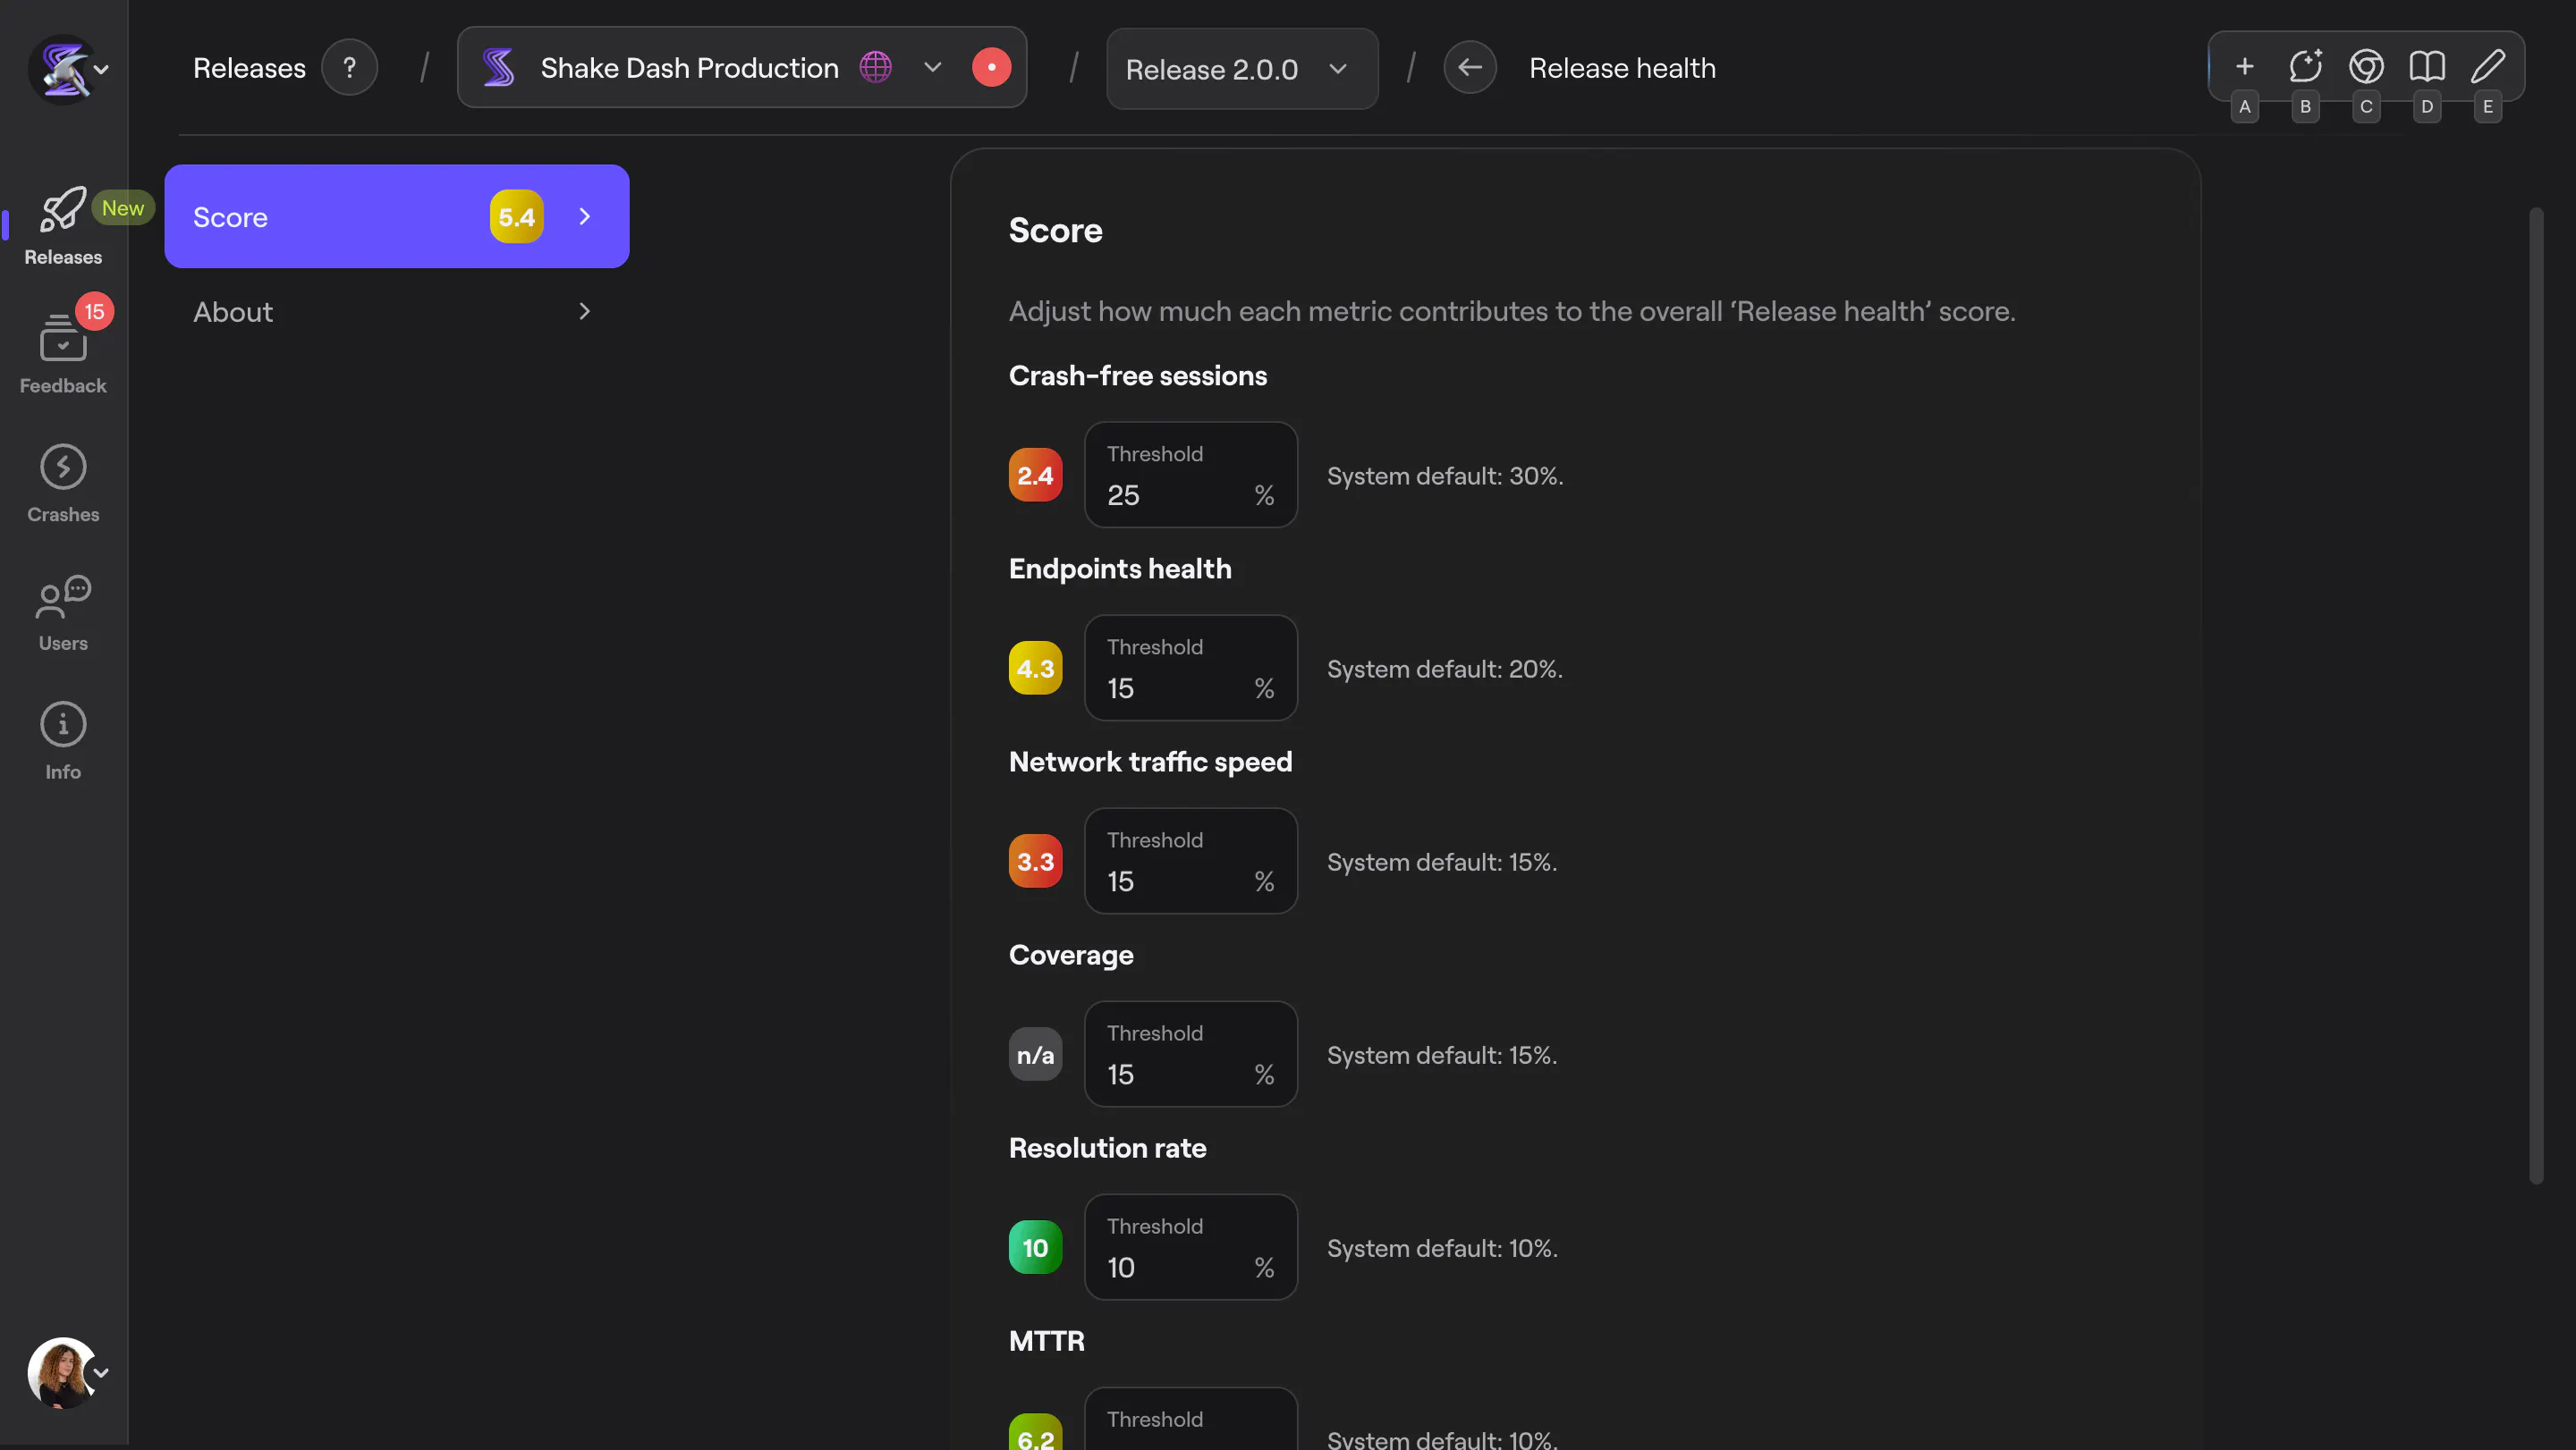The height and width of the screenshot is (1450, 2576).
Task: Expand the Shake Dash Production app dropdown
Action: click(x=932, y=68)
